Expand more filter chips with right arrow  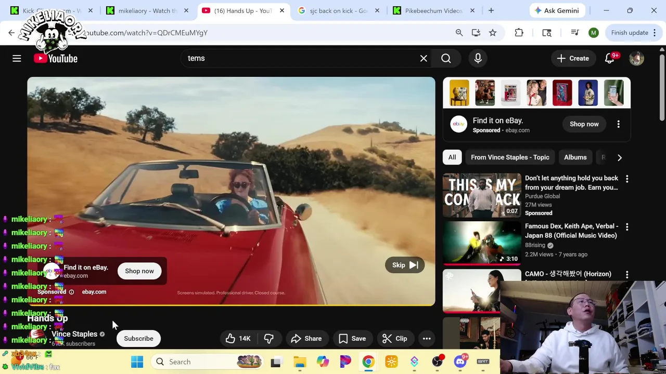click(x=619, y=157)
